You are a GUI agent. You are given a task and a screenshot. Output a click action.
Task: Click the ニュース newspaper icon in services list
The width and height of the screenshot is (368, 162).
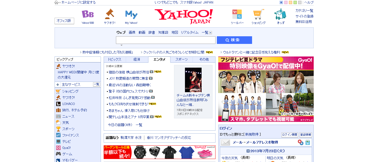point(58,116)
